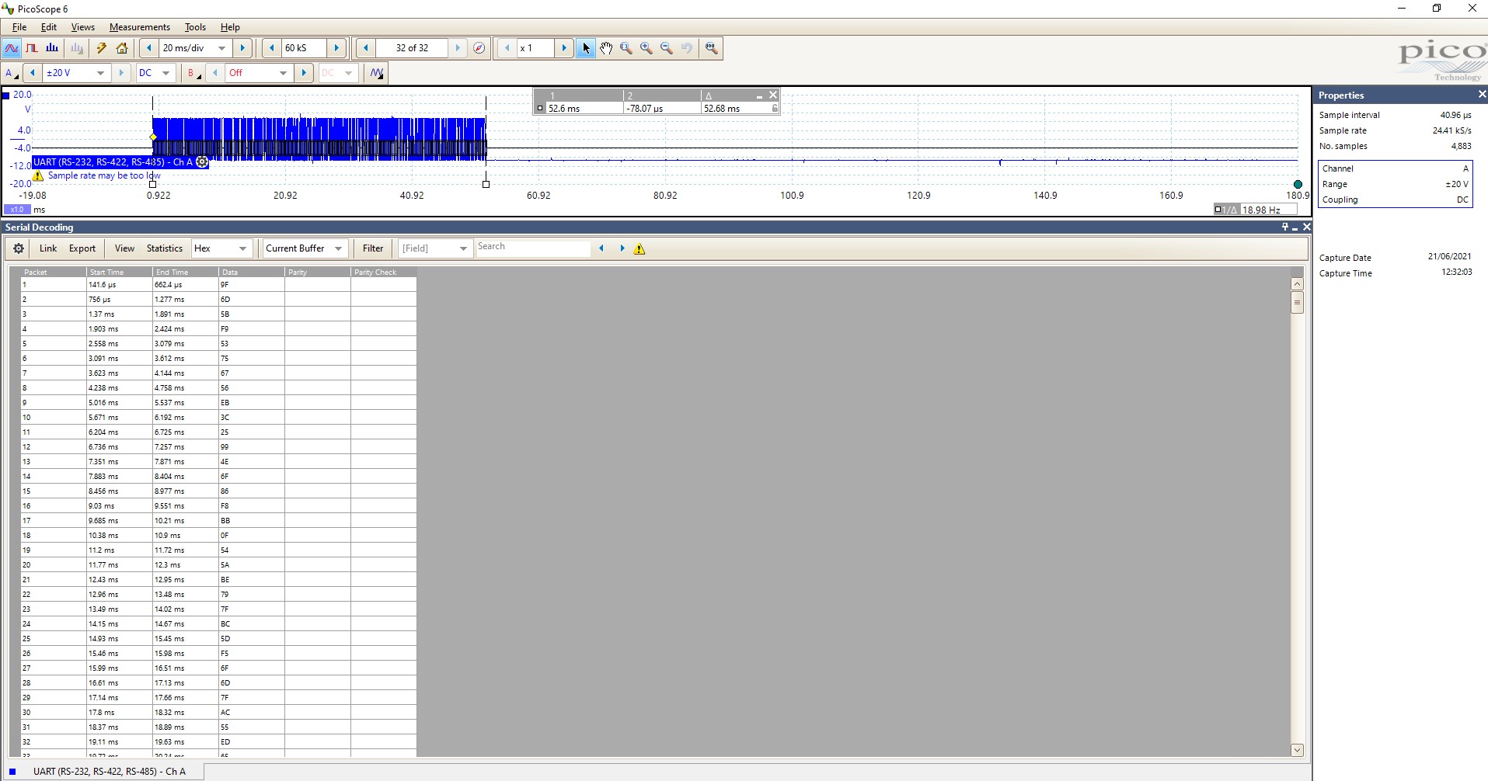Select the arrow Selection tool

click(586, 48)
